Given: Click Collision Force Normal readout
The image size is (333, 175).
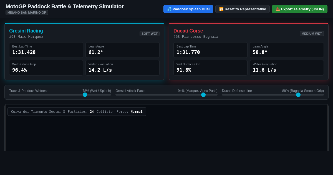Looking at the screenshot, I should pos(120,112).
